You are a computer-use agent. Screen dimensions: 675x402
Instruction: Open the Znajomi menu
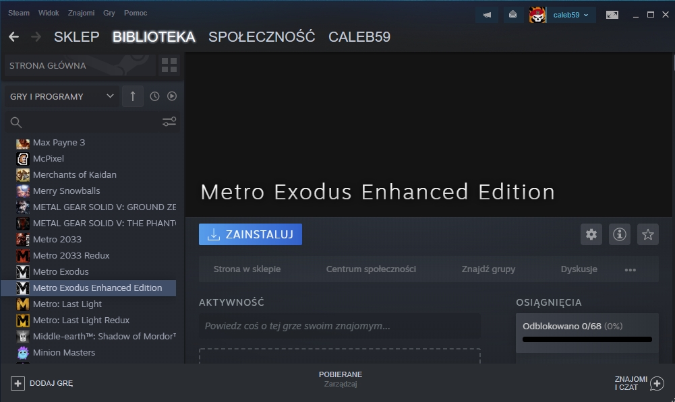[81, 13]
